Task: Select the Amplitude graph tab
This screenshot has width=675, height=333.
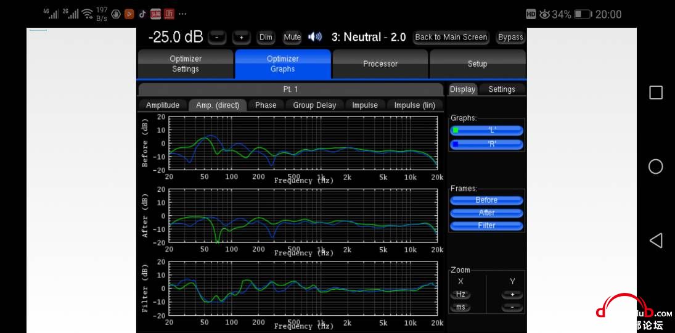Action: (x=163, y=105)
